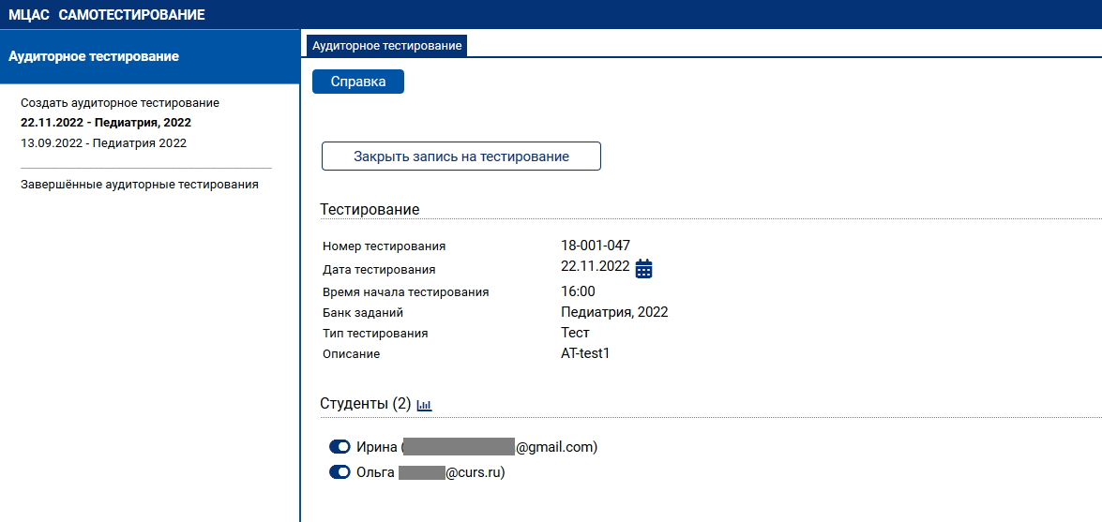Select the 22.11.2022 - Педиатрия, 2022 entry
The width and height of the screenshot is (1102, 522).
pyautogui.click(x=106, y=123)
